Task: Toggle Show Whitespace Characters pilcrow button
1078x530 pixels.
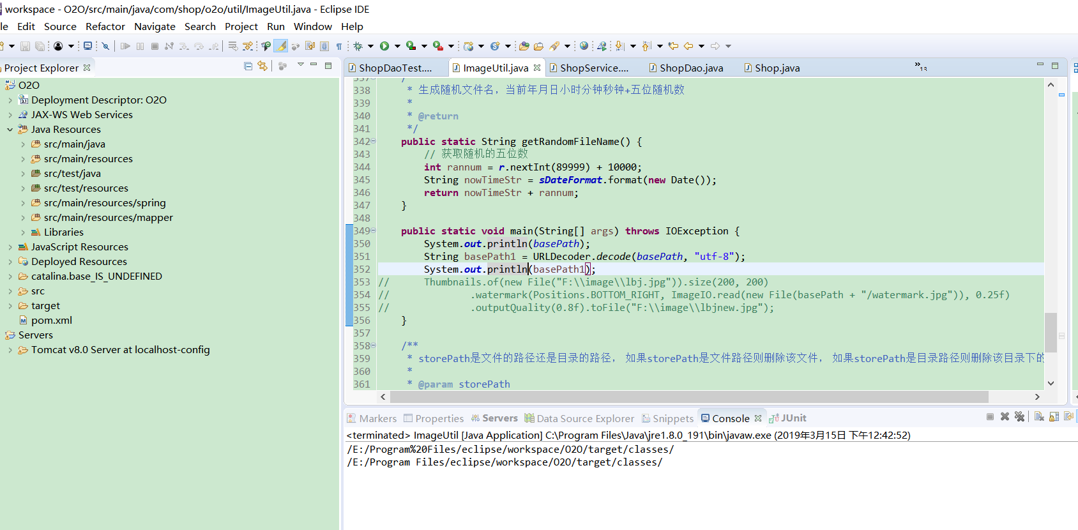Action: tap(339, 46)
